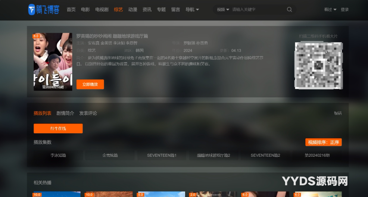Play the SEVENTEEN篇1 episode
Viewport: 368px width, 197px height.
click(x=162, y=155)
